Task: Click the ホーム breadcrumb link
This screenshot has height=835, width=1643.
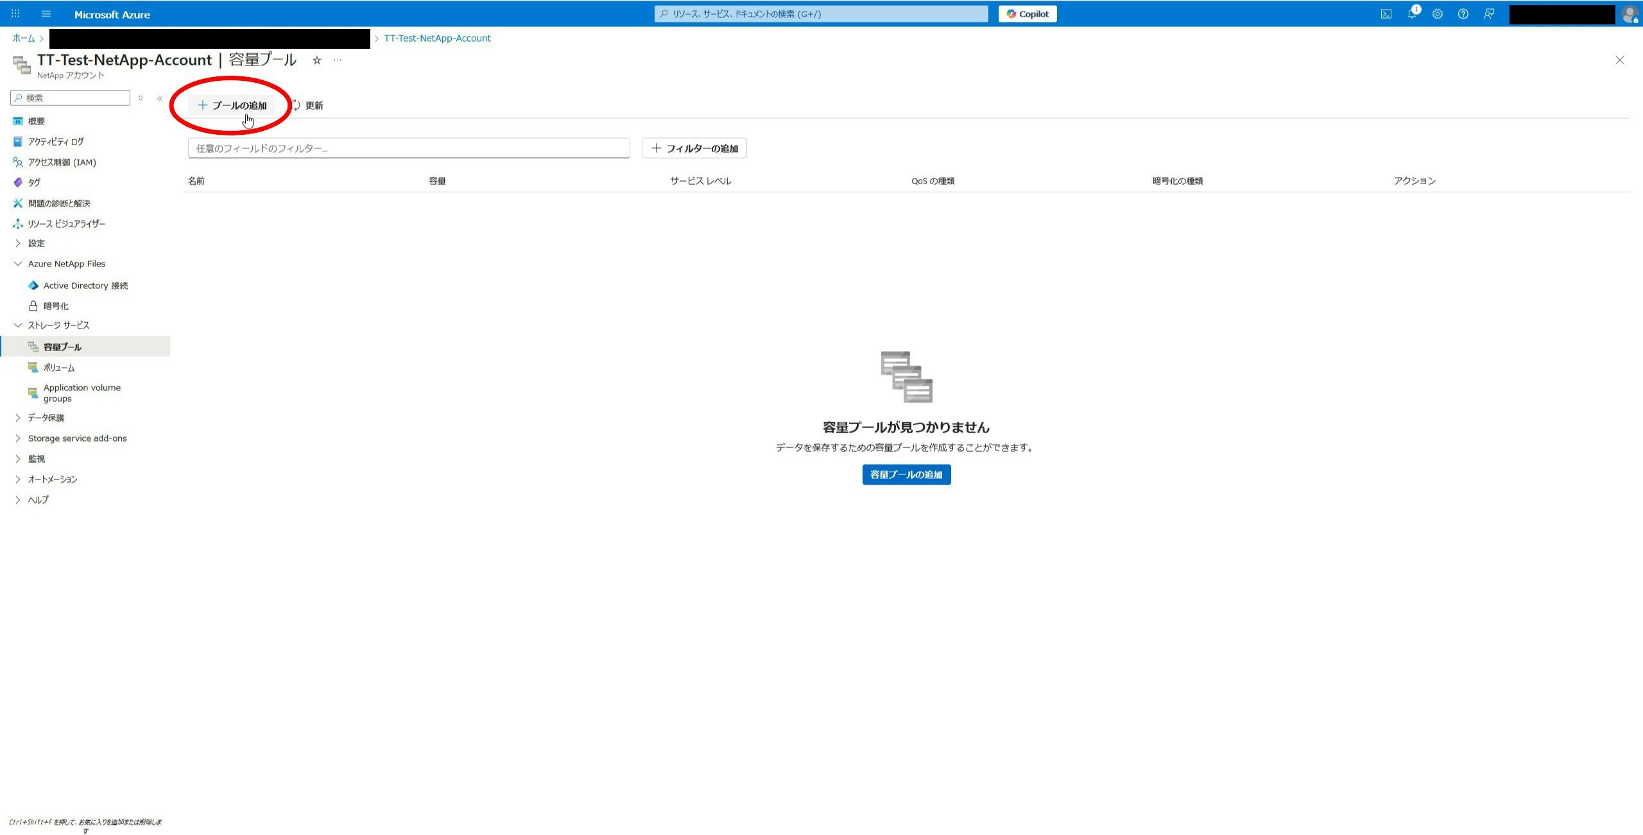Action: click(x=23, y=39)
